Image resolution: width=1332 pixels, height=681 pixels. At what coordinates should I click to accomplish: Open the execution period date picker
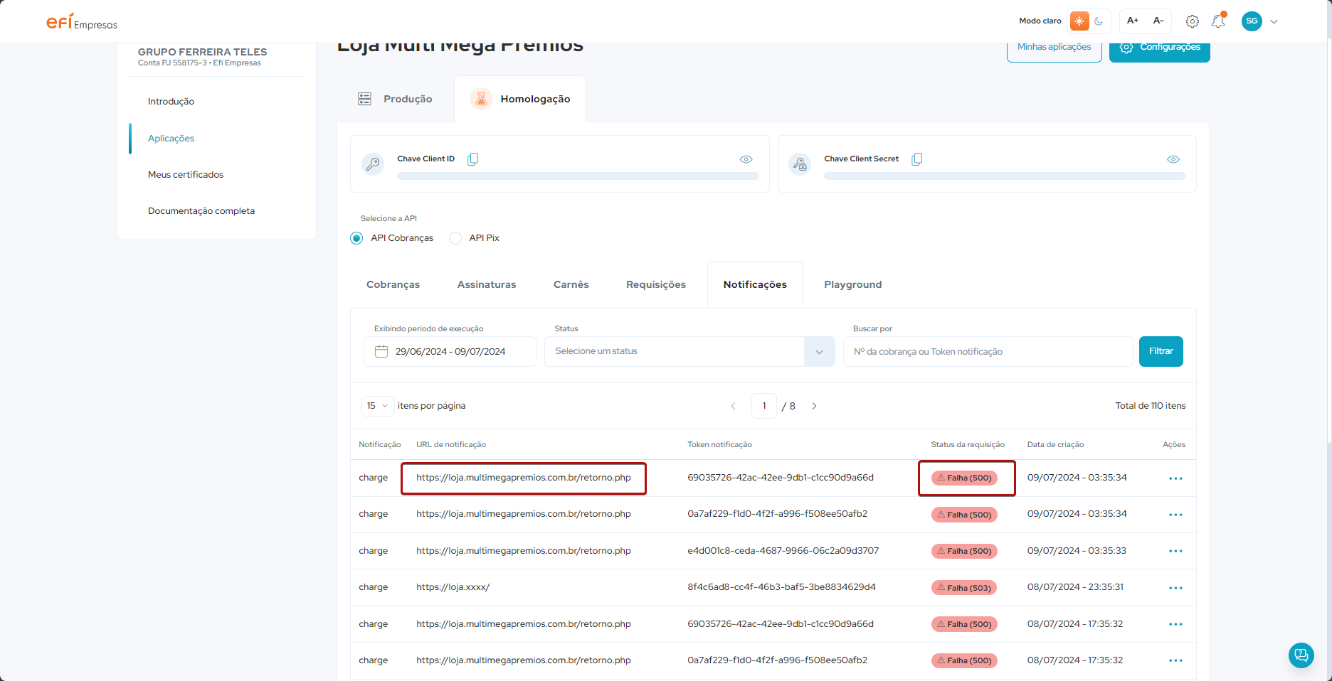(450, 351)
